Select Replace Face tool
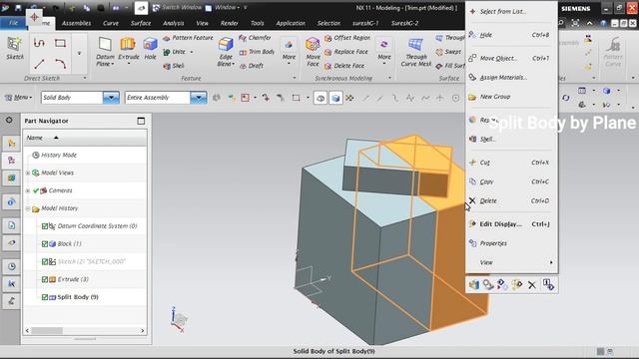Viewport: 639px width, 359px height. click(x=346, y=52)
